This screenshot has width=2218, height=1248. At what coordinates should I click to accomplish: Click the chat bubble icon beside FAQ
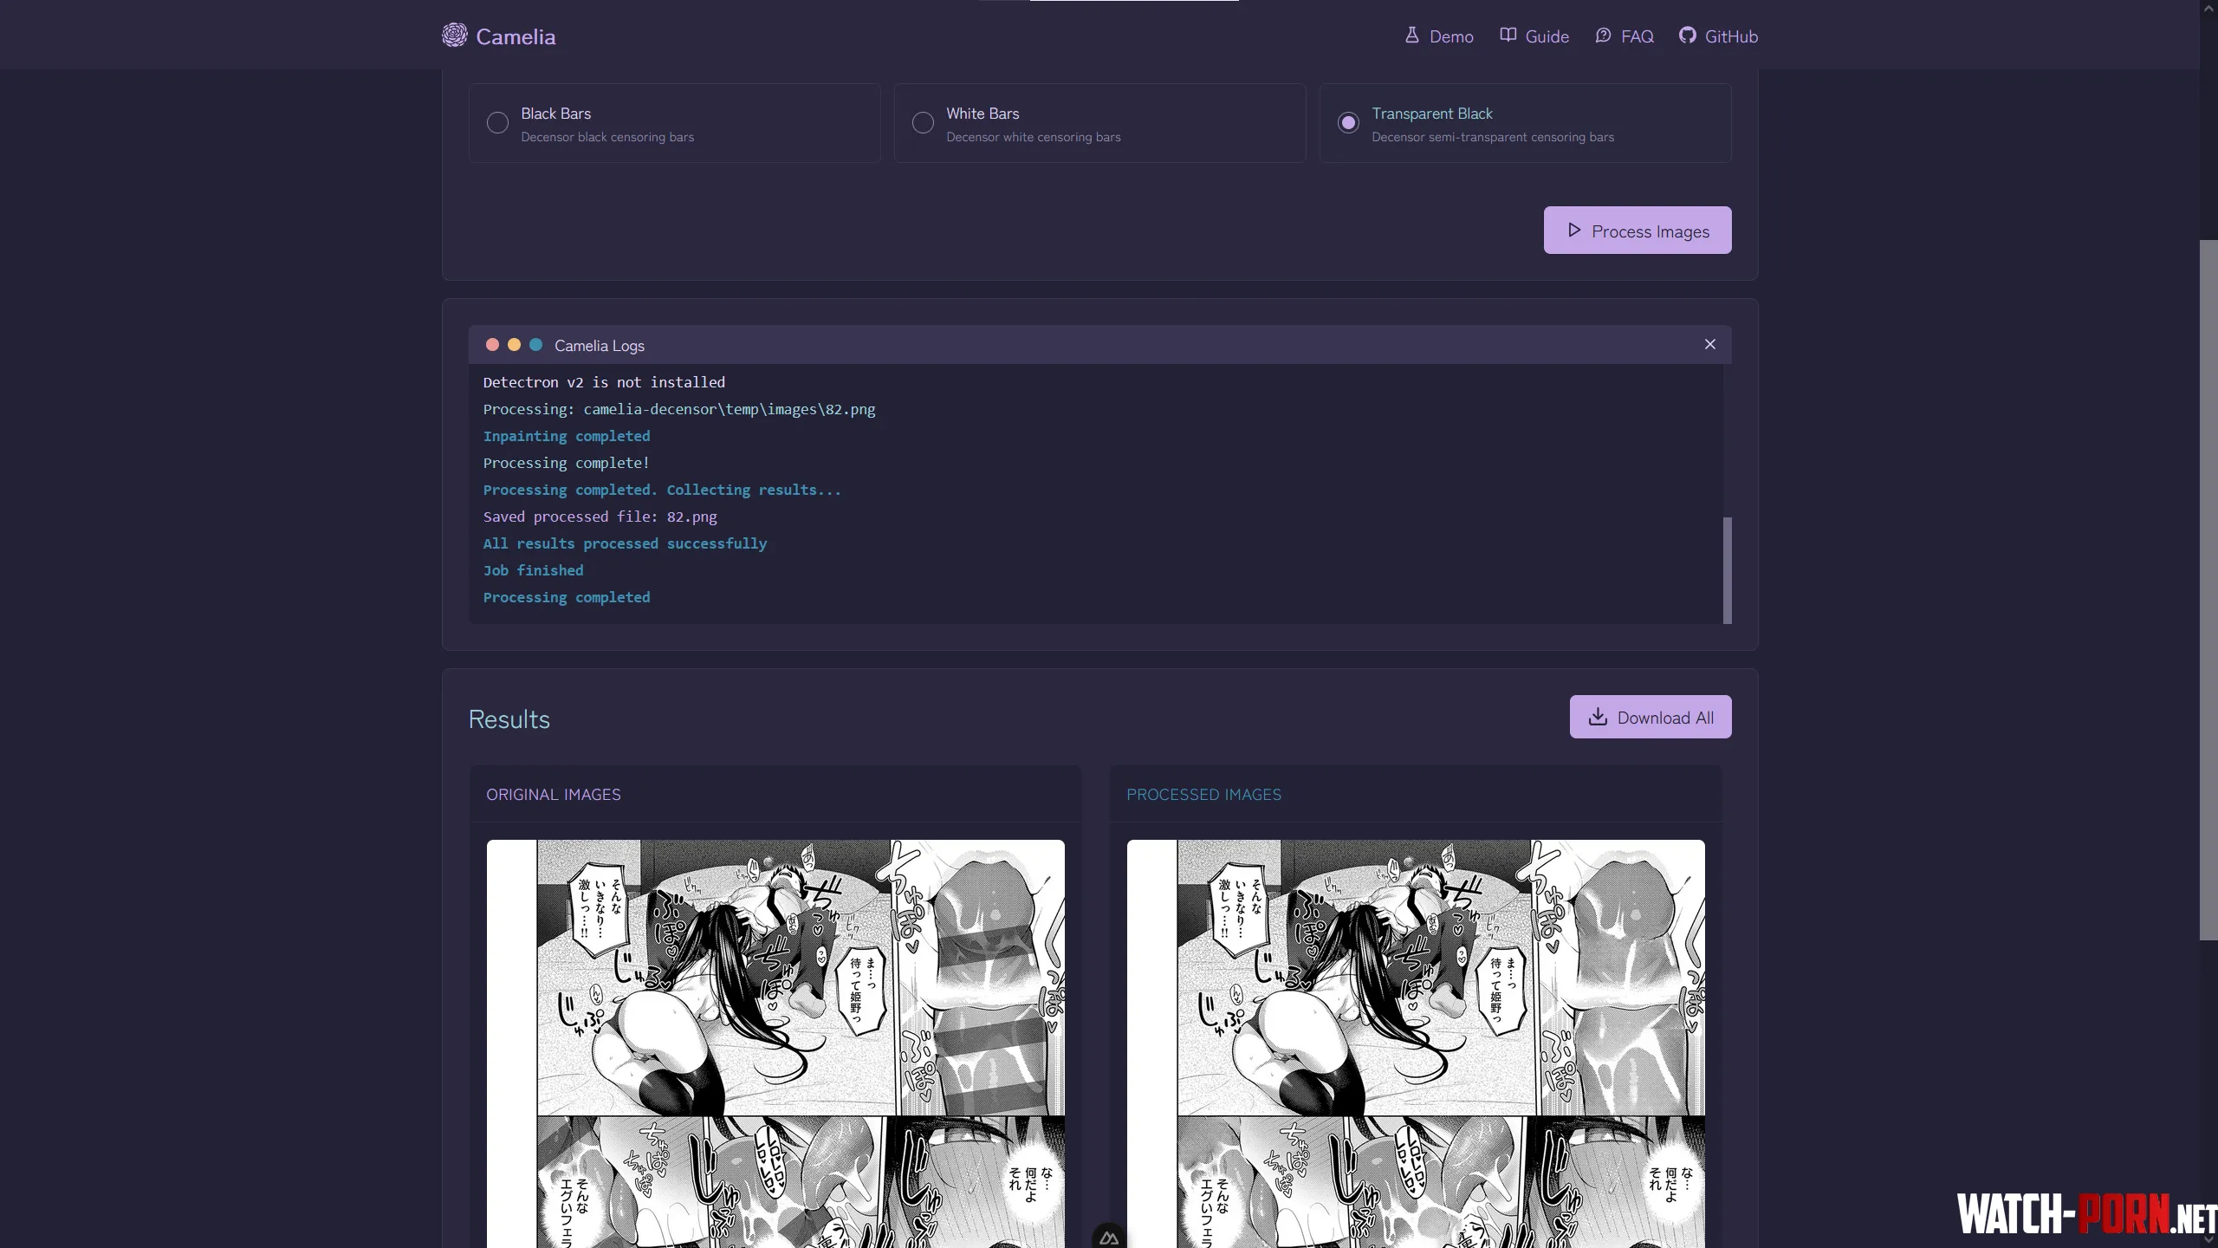pos(1603,36)
